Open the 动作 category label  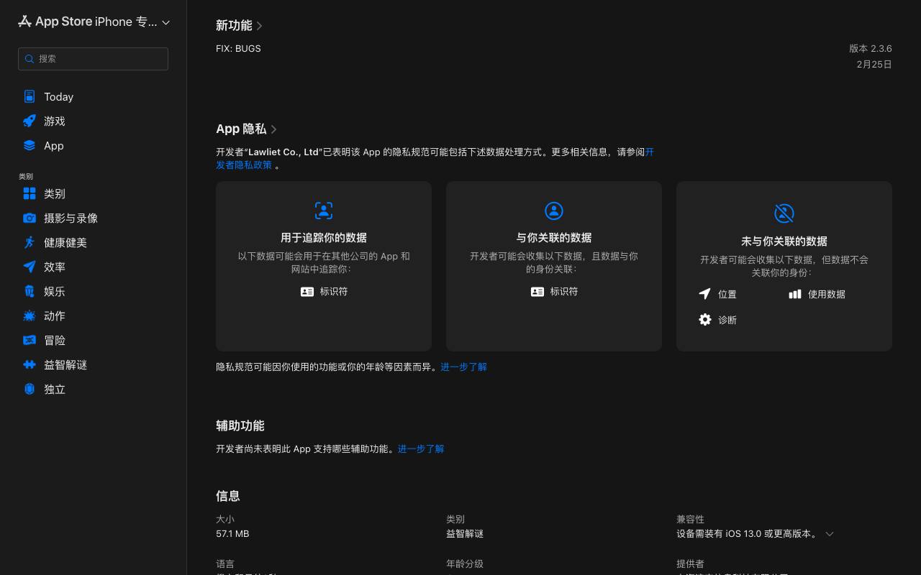[x=55, y=316]
